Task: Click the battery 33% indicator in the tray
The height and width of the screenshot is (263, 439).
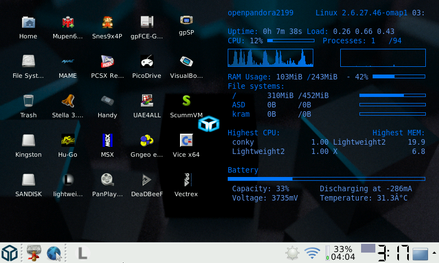Action: (340, 253)
